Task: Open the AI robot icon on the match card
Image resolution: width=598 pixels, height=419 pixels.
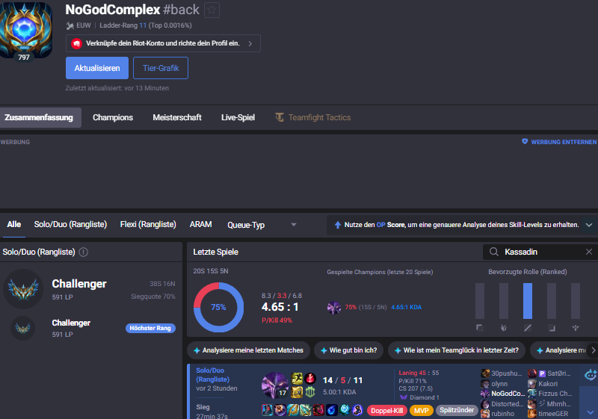Action: point(591,375)
